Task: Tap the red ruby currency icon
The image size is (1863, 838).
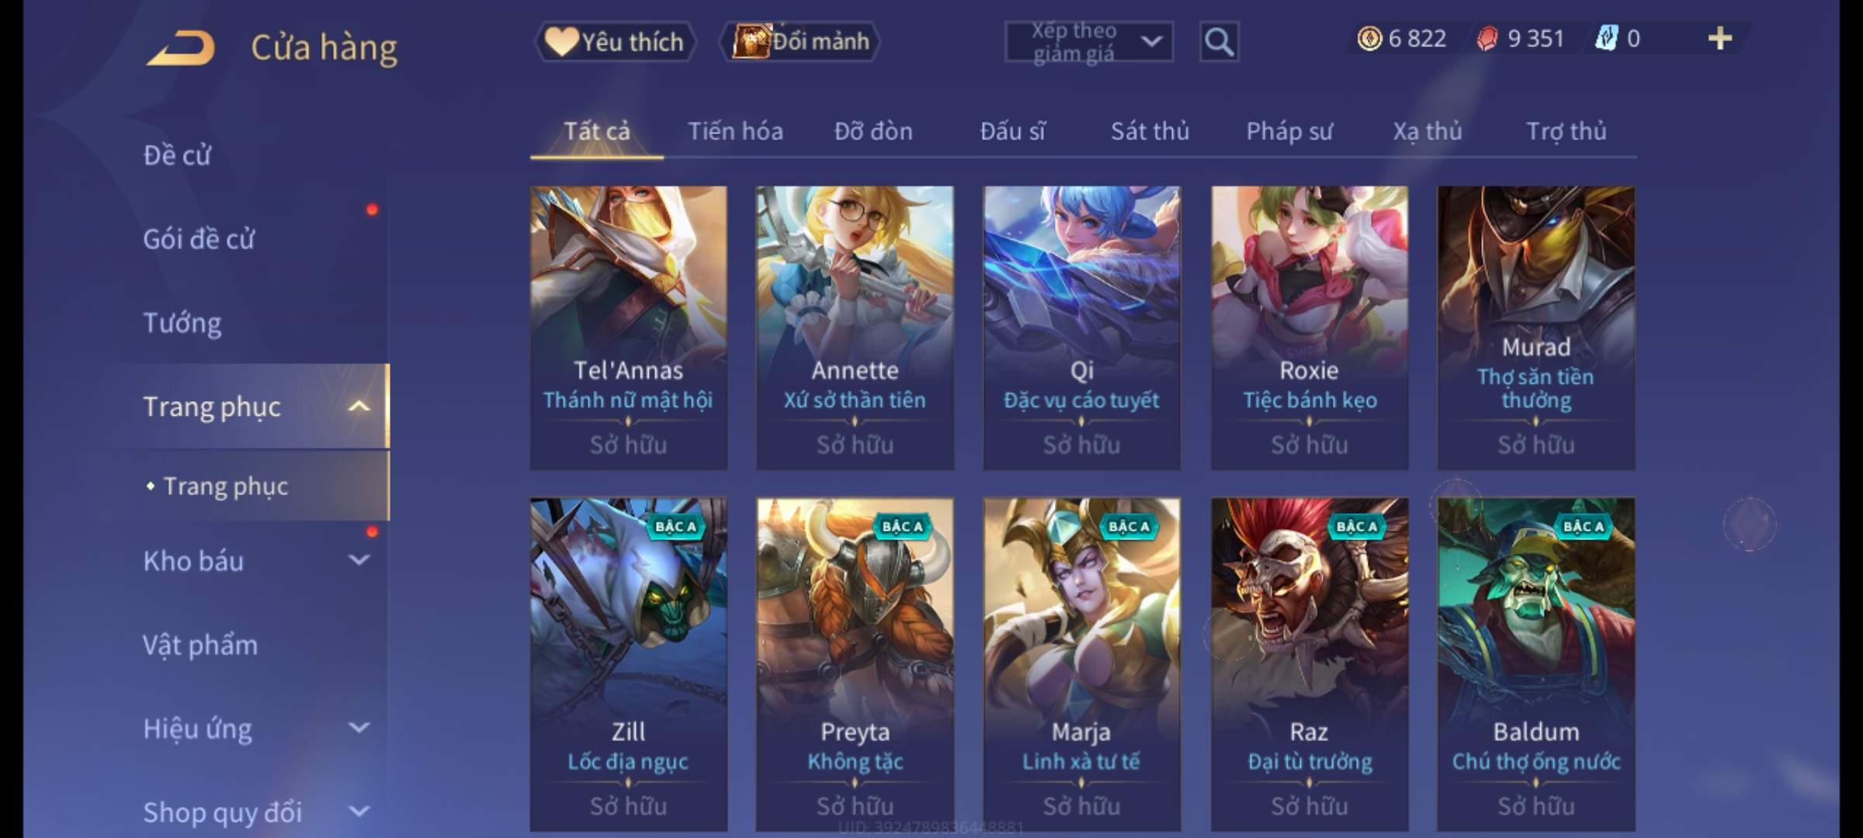Action: (1487, 38)
